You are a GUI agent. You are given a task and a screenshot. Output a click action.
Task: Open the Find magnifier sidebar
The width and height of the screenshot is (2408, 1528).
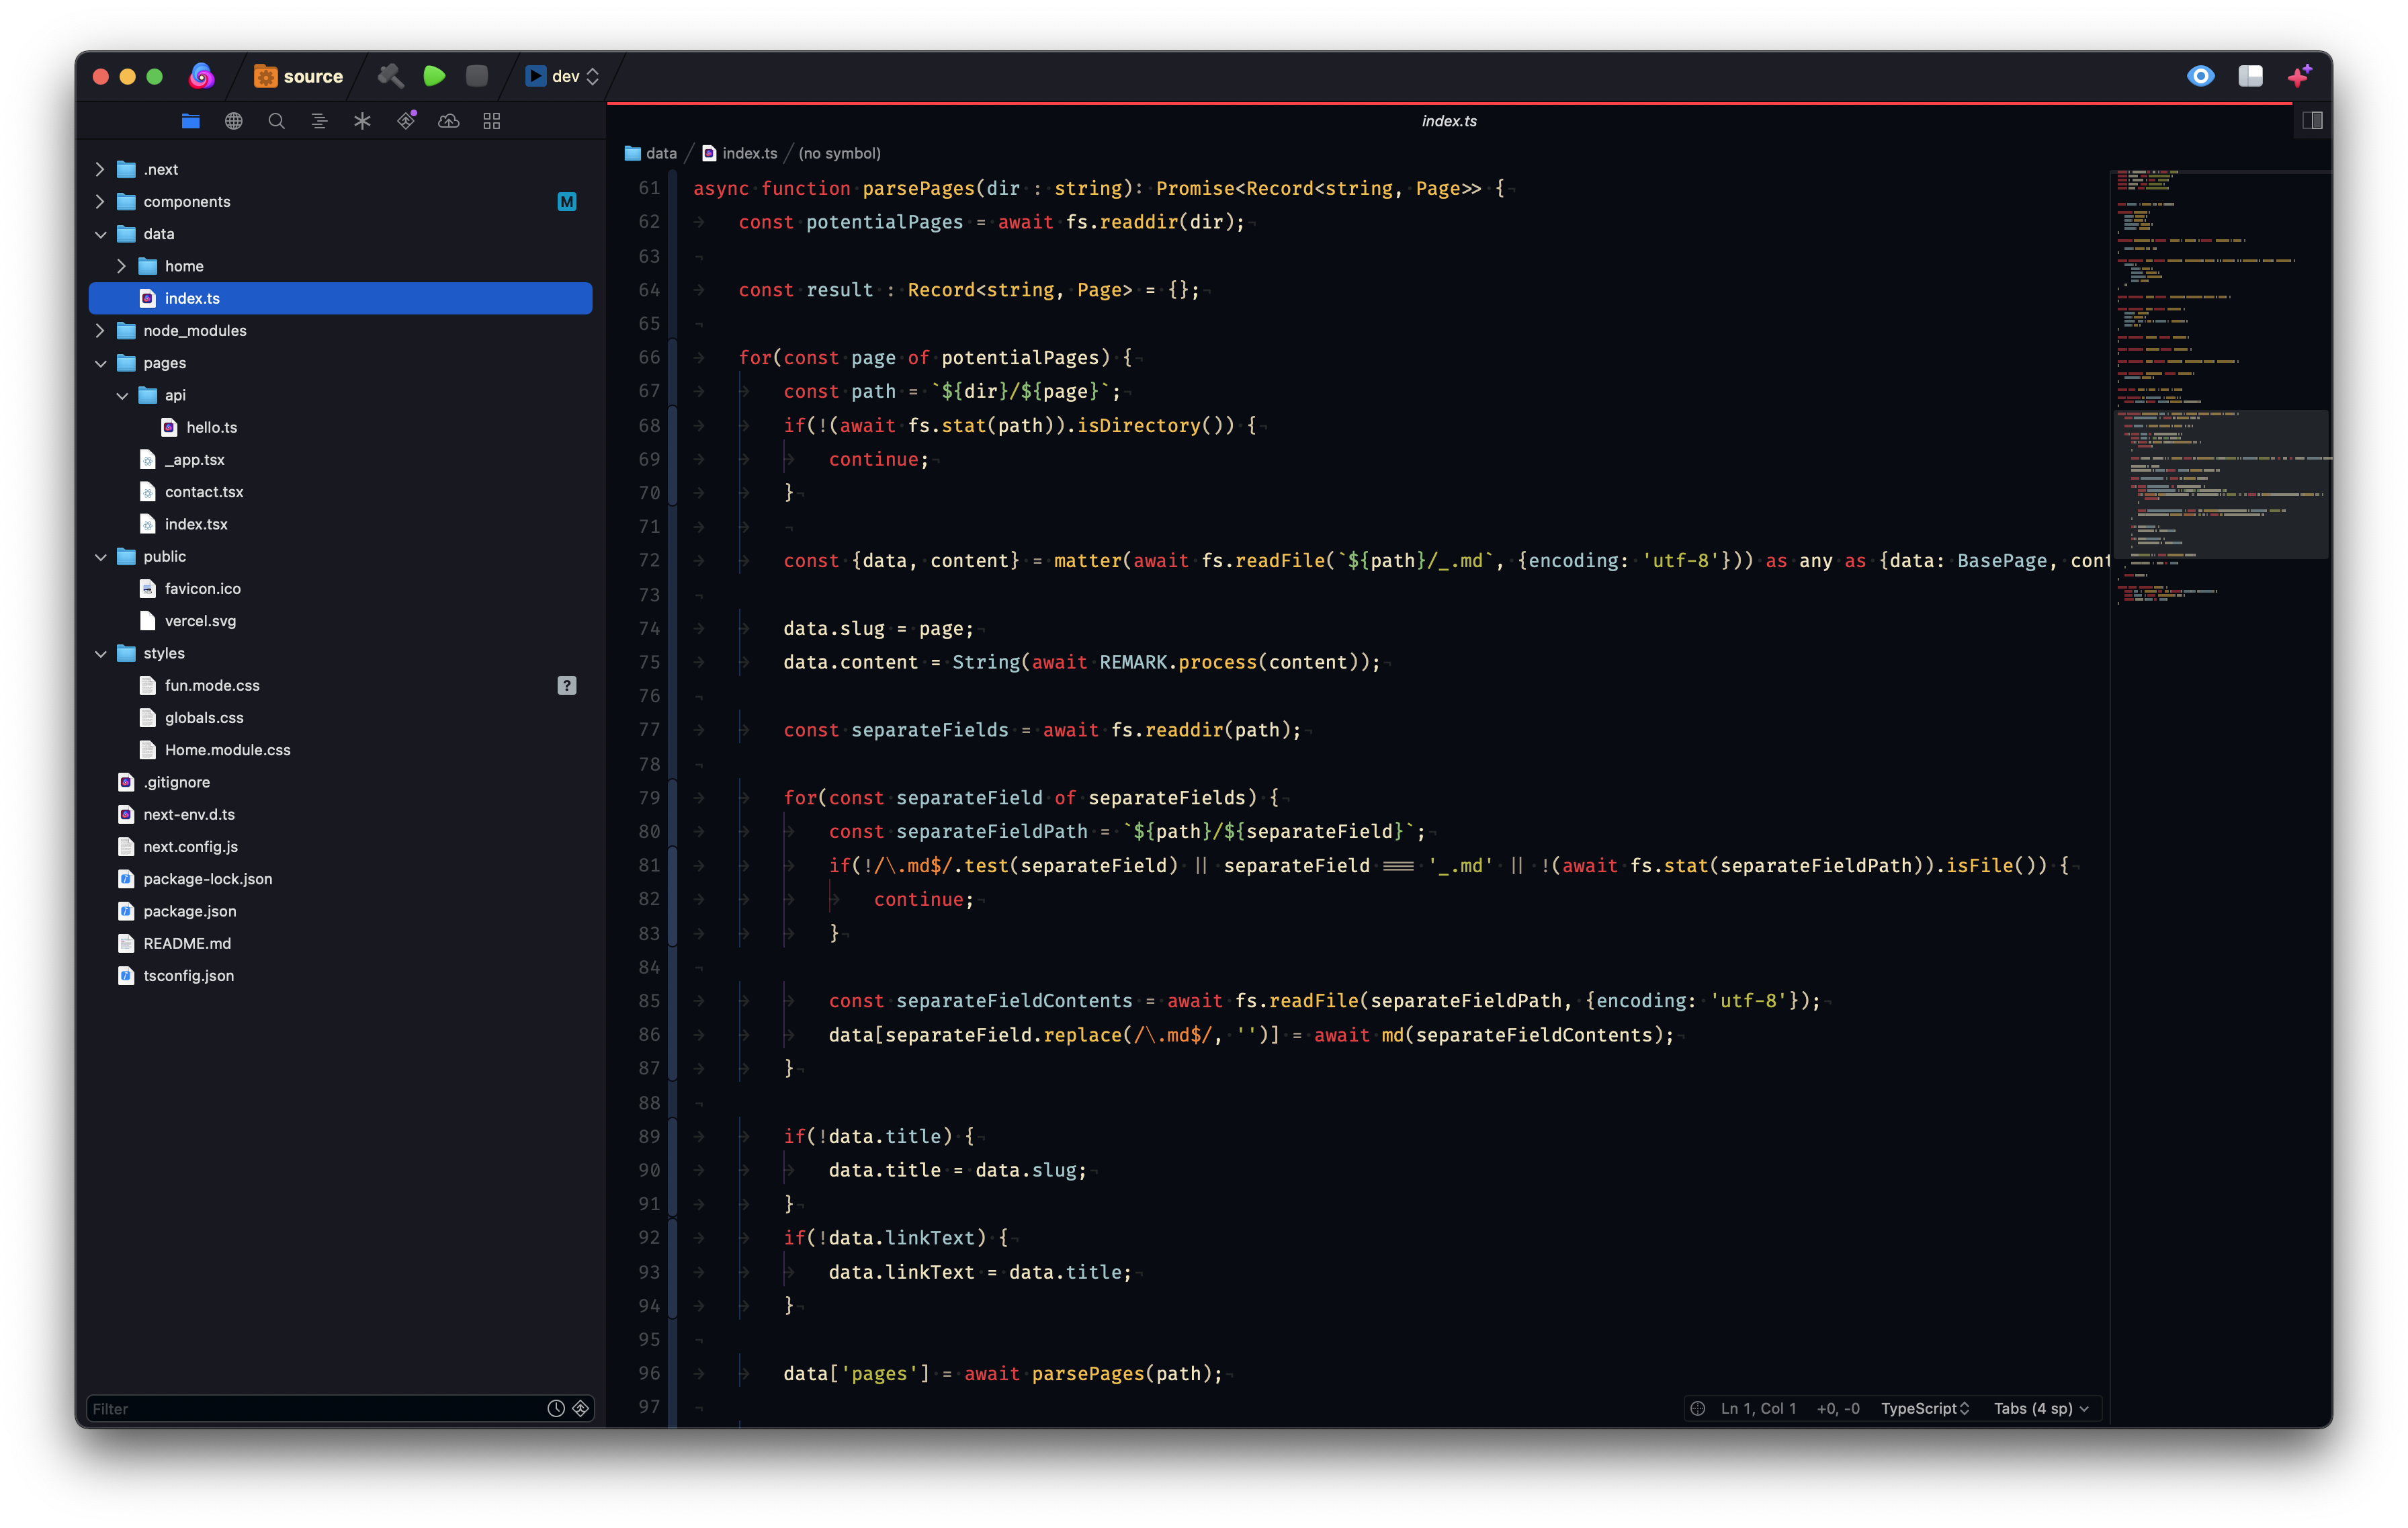[x=276, y=121]
